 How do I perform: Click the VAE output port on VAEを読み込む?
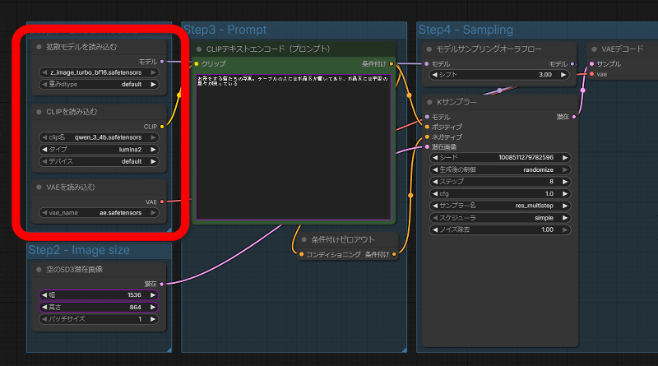point(163,201)
